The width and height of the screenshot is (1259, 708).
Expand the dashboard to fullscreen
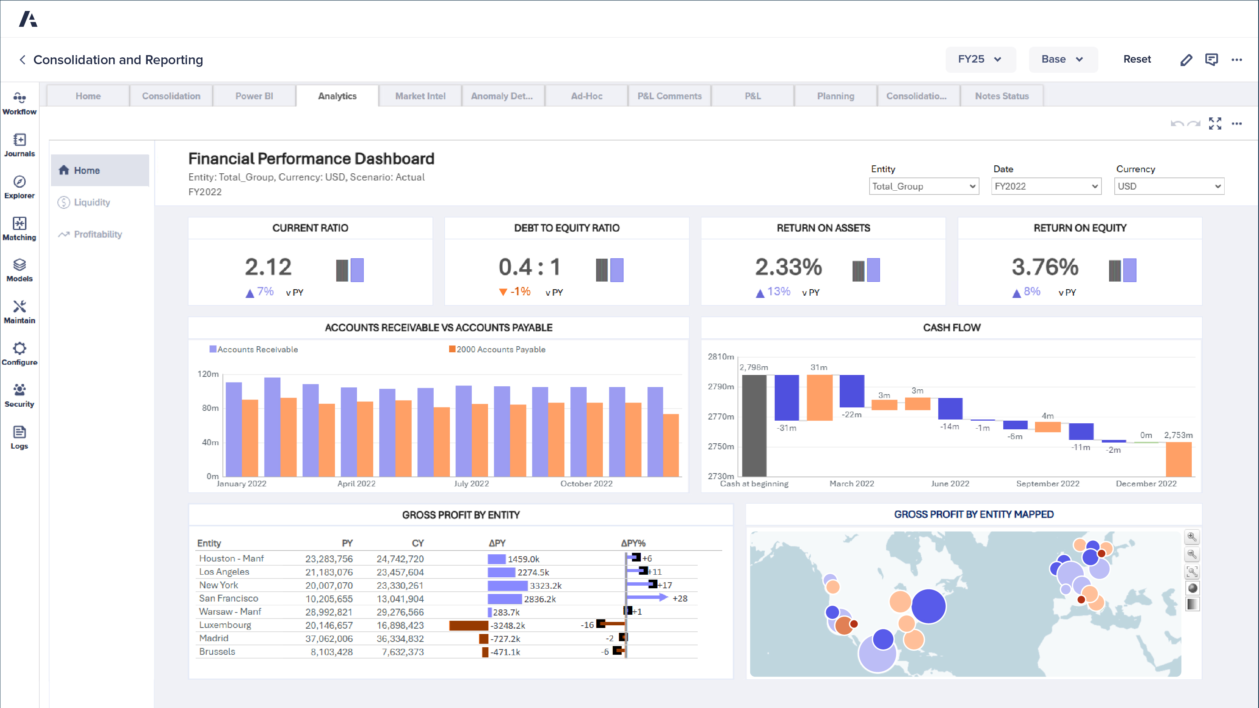coord(1215,123)
